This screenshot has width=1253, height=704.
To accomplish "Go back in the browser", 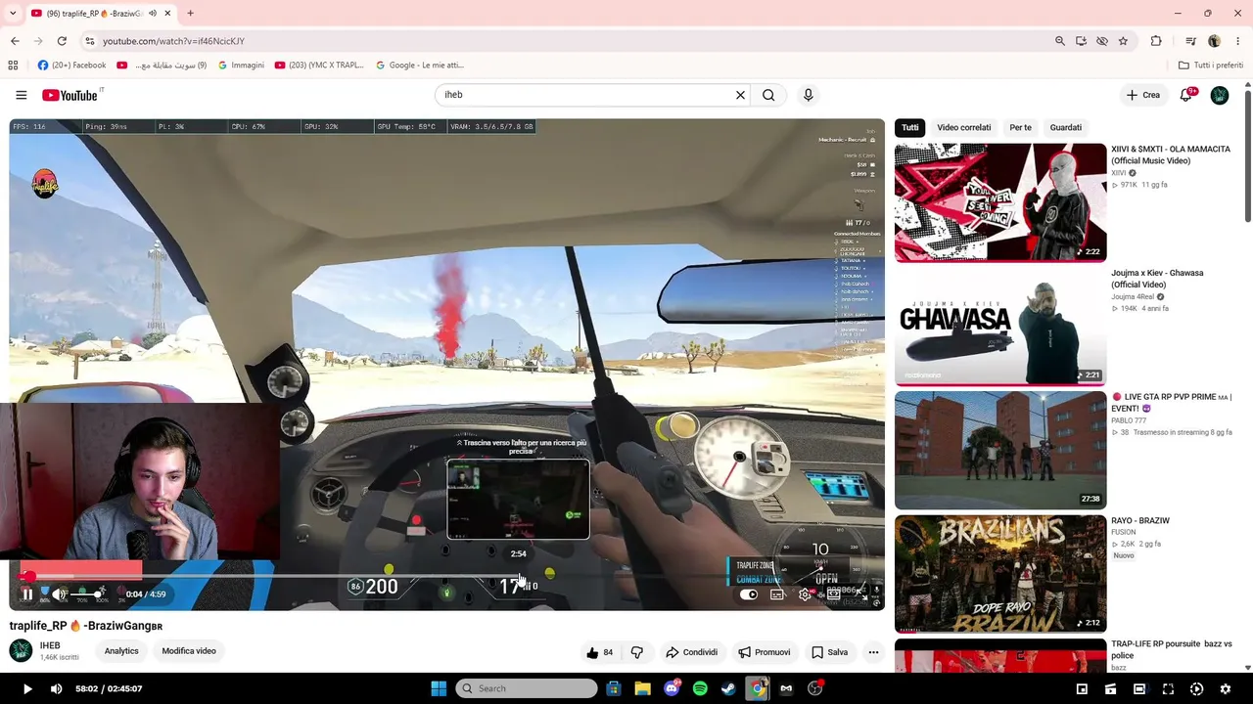I will click(15, 41).
